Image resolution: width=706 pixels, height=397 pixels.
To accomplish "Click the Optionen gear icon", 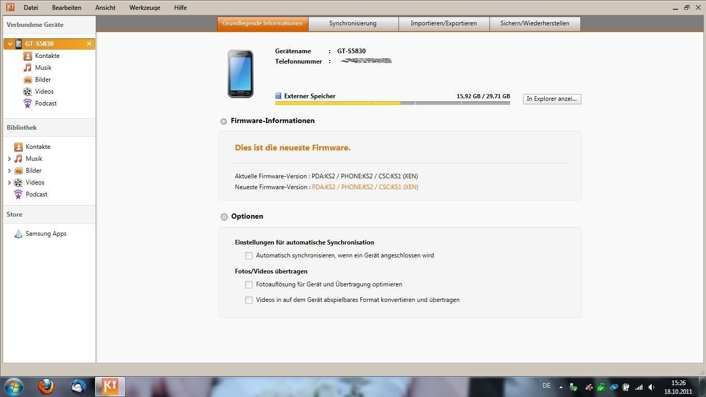I will 224,217.
